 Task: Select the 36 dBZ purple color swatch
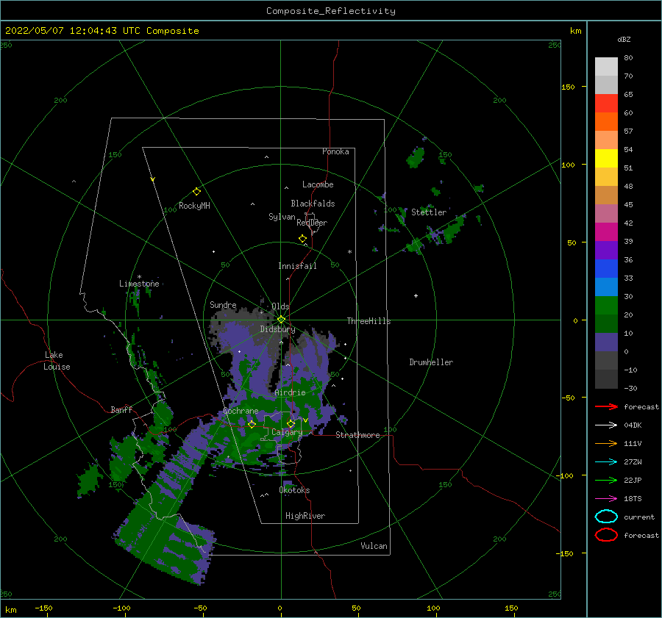coord(606,250)
